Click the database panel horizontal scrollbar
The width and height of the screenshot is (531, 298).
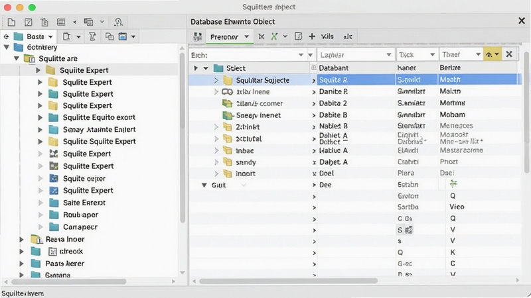289,281
